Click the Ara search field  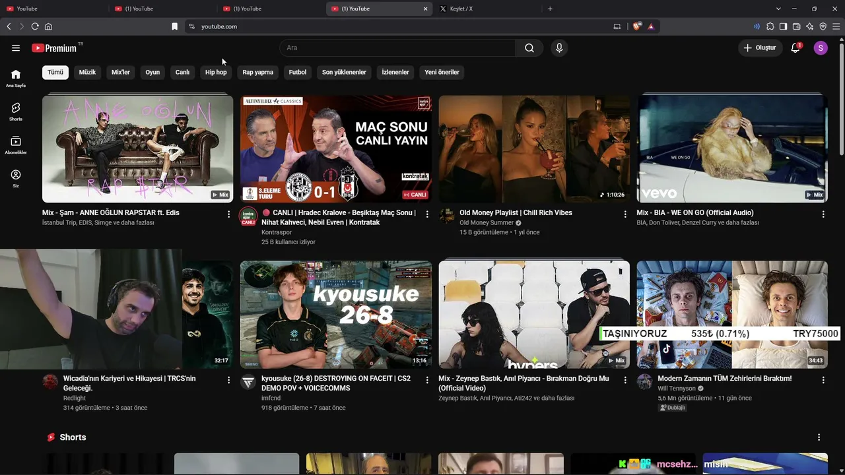click(x=397, y=48)
